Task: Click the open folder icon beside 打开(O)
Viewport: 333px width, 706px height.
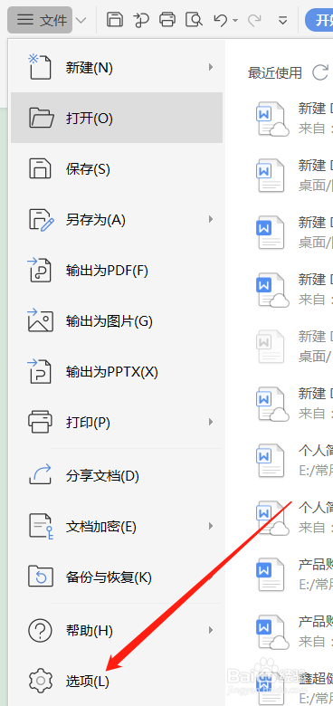Action: 41,118
